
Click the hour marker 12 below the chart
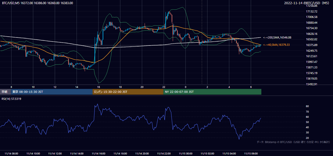tap(55, 87)
